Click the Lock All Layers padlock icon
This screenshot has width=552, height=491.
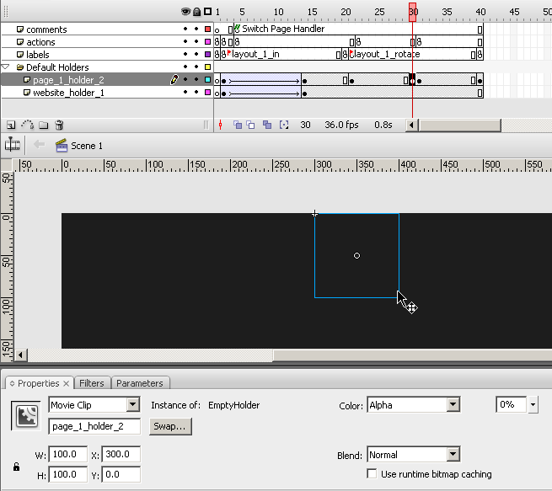click(x=196, y=12)
